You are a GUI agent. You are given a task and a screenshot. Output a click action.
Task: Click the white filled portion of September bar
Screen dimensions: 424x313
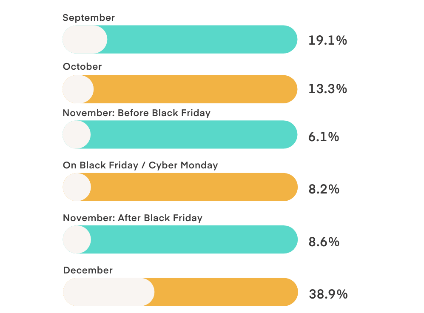[84, 40]
